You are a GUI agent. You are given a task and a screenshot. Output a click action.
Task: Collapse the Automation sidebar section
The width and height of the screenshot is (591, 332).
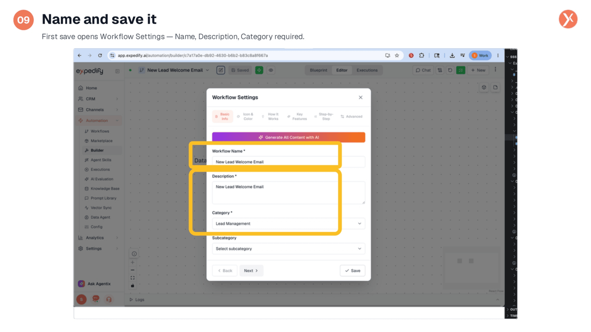pyautogui.click(x=98, y=121)
